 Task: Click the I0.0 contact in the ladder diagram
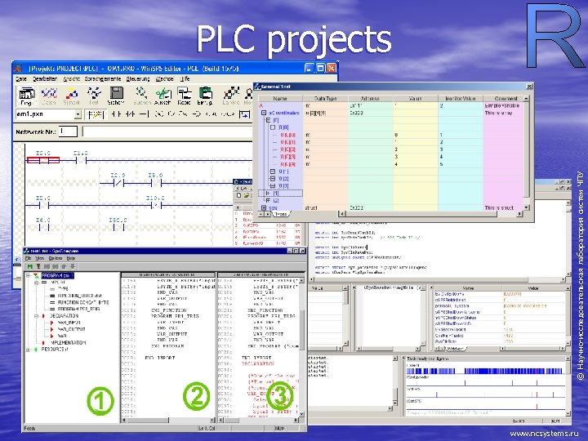coord(43,161)
